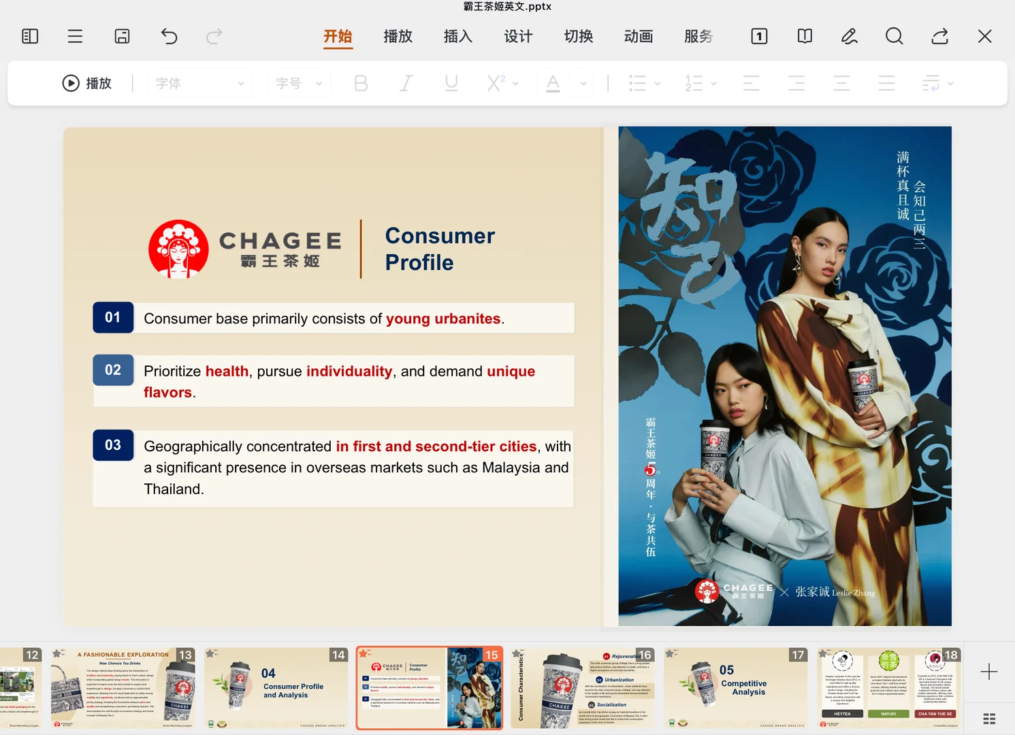Open the 动画 animations tab

click(639, 36)
